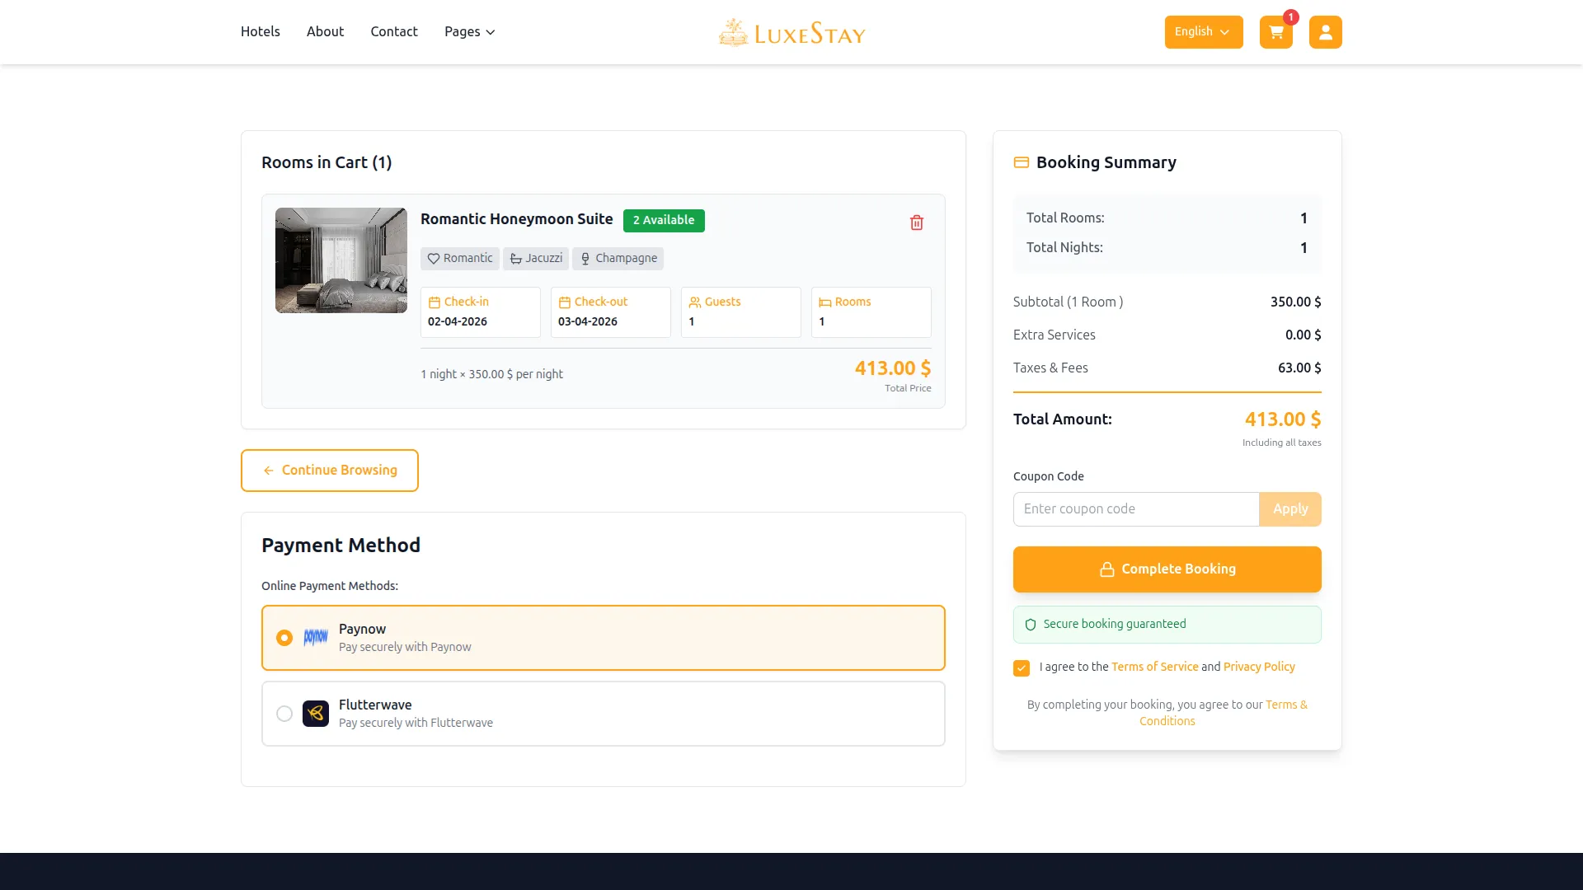Click the Guests people icon
This screenshot has height=890, width=1583.
click(694, 302)
